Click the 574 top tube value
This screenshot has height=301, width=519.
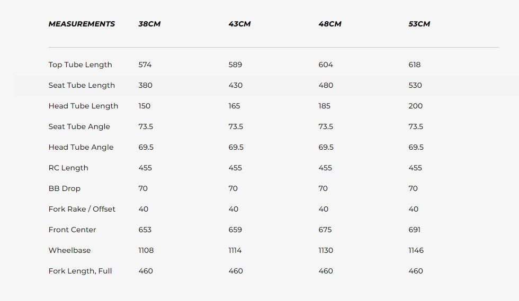click(x=145, y=65)
